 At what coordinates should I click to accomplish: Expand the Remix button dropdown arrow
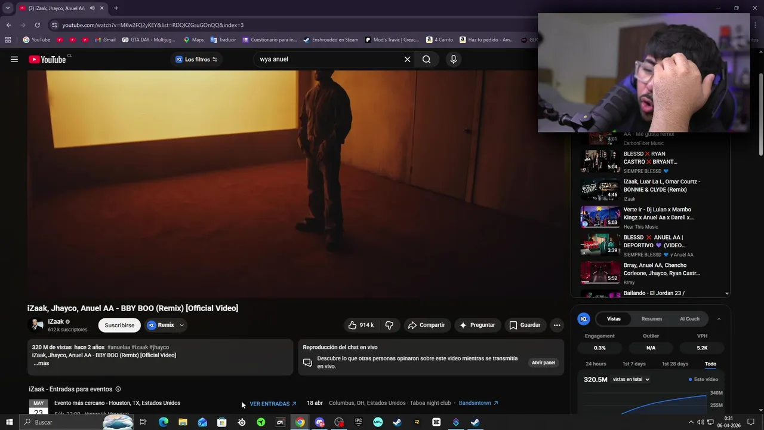click(x=181, y=325)
